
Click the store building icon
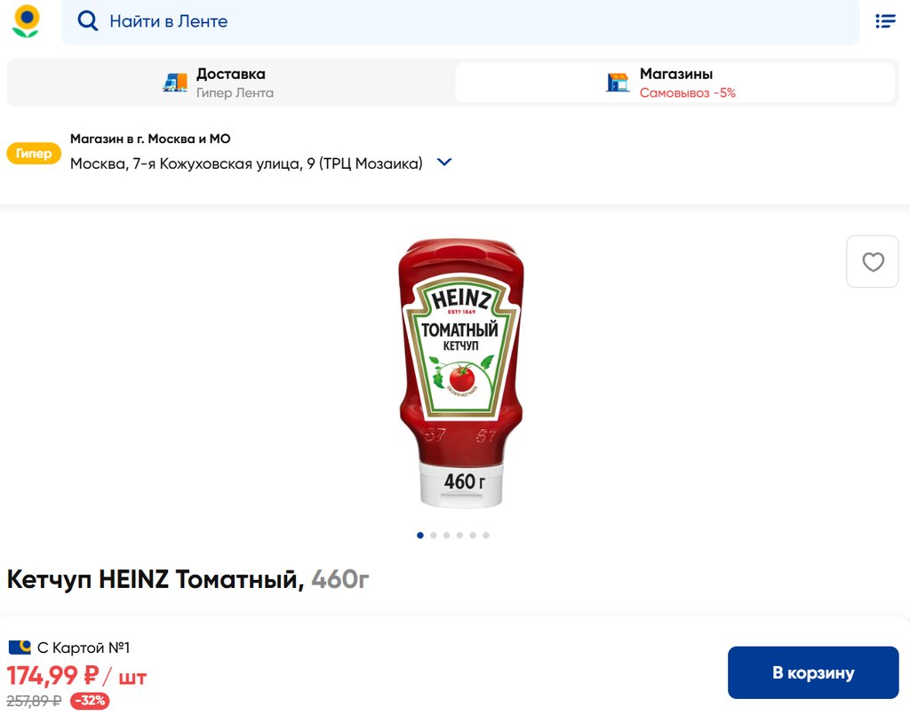[618, 83]
